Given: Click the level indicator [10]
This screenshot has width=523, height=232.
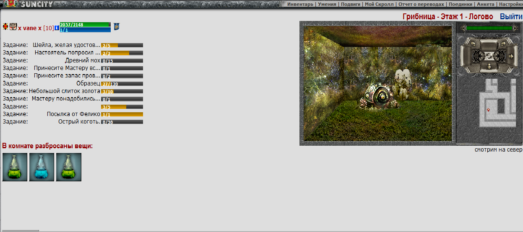Looking at the screenshot, I should point(48,28).
